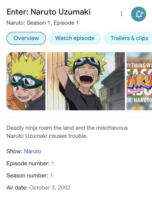Viewport: 152px width, 198px height.
Task: Switch to Watch episode tab
Action: click(x=75, y=38)
